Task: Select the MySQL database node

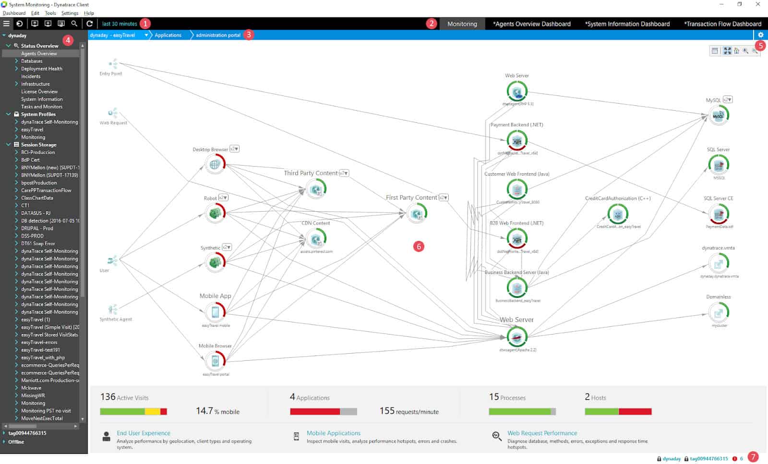Action: 719,115
